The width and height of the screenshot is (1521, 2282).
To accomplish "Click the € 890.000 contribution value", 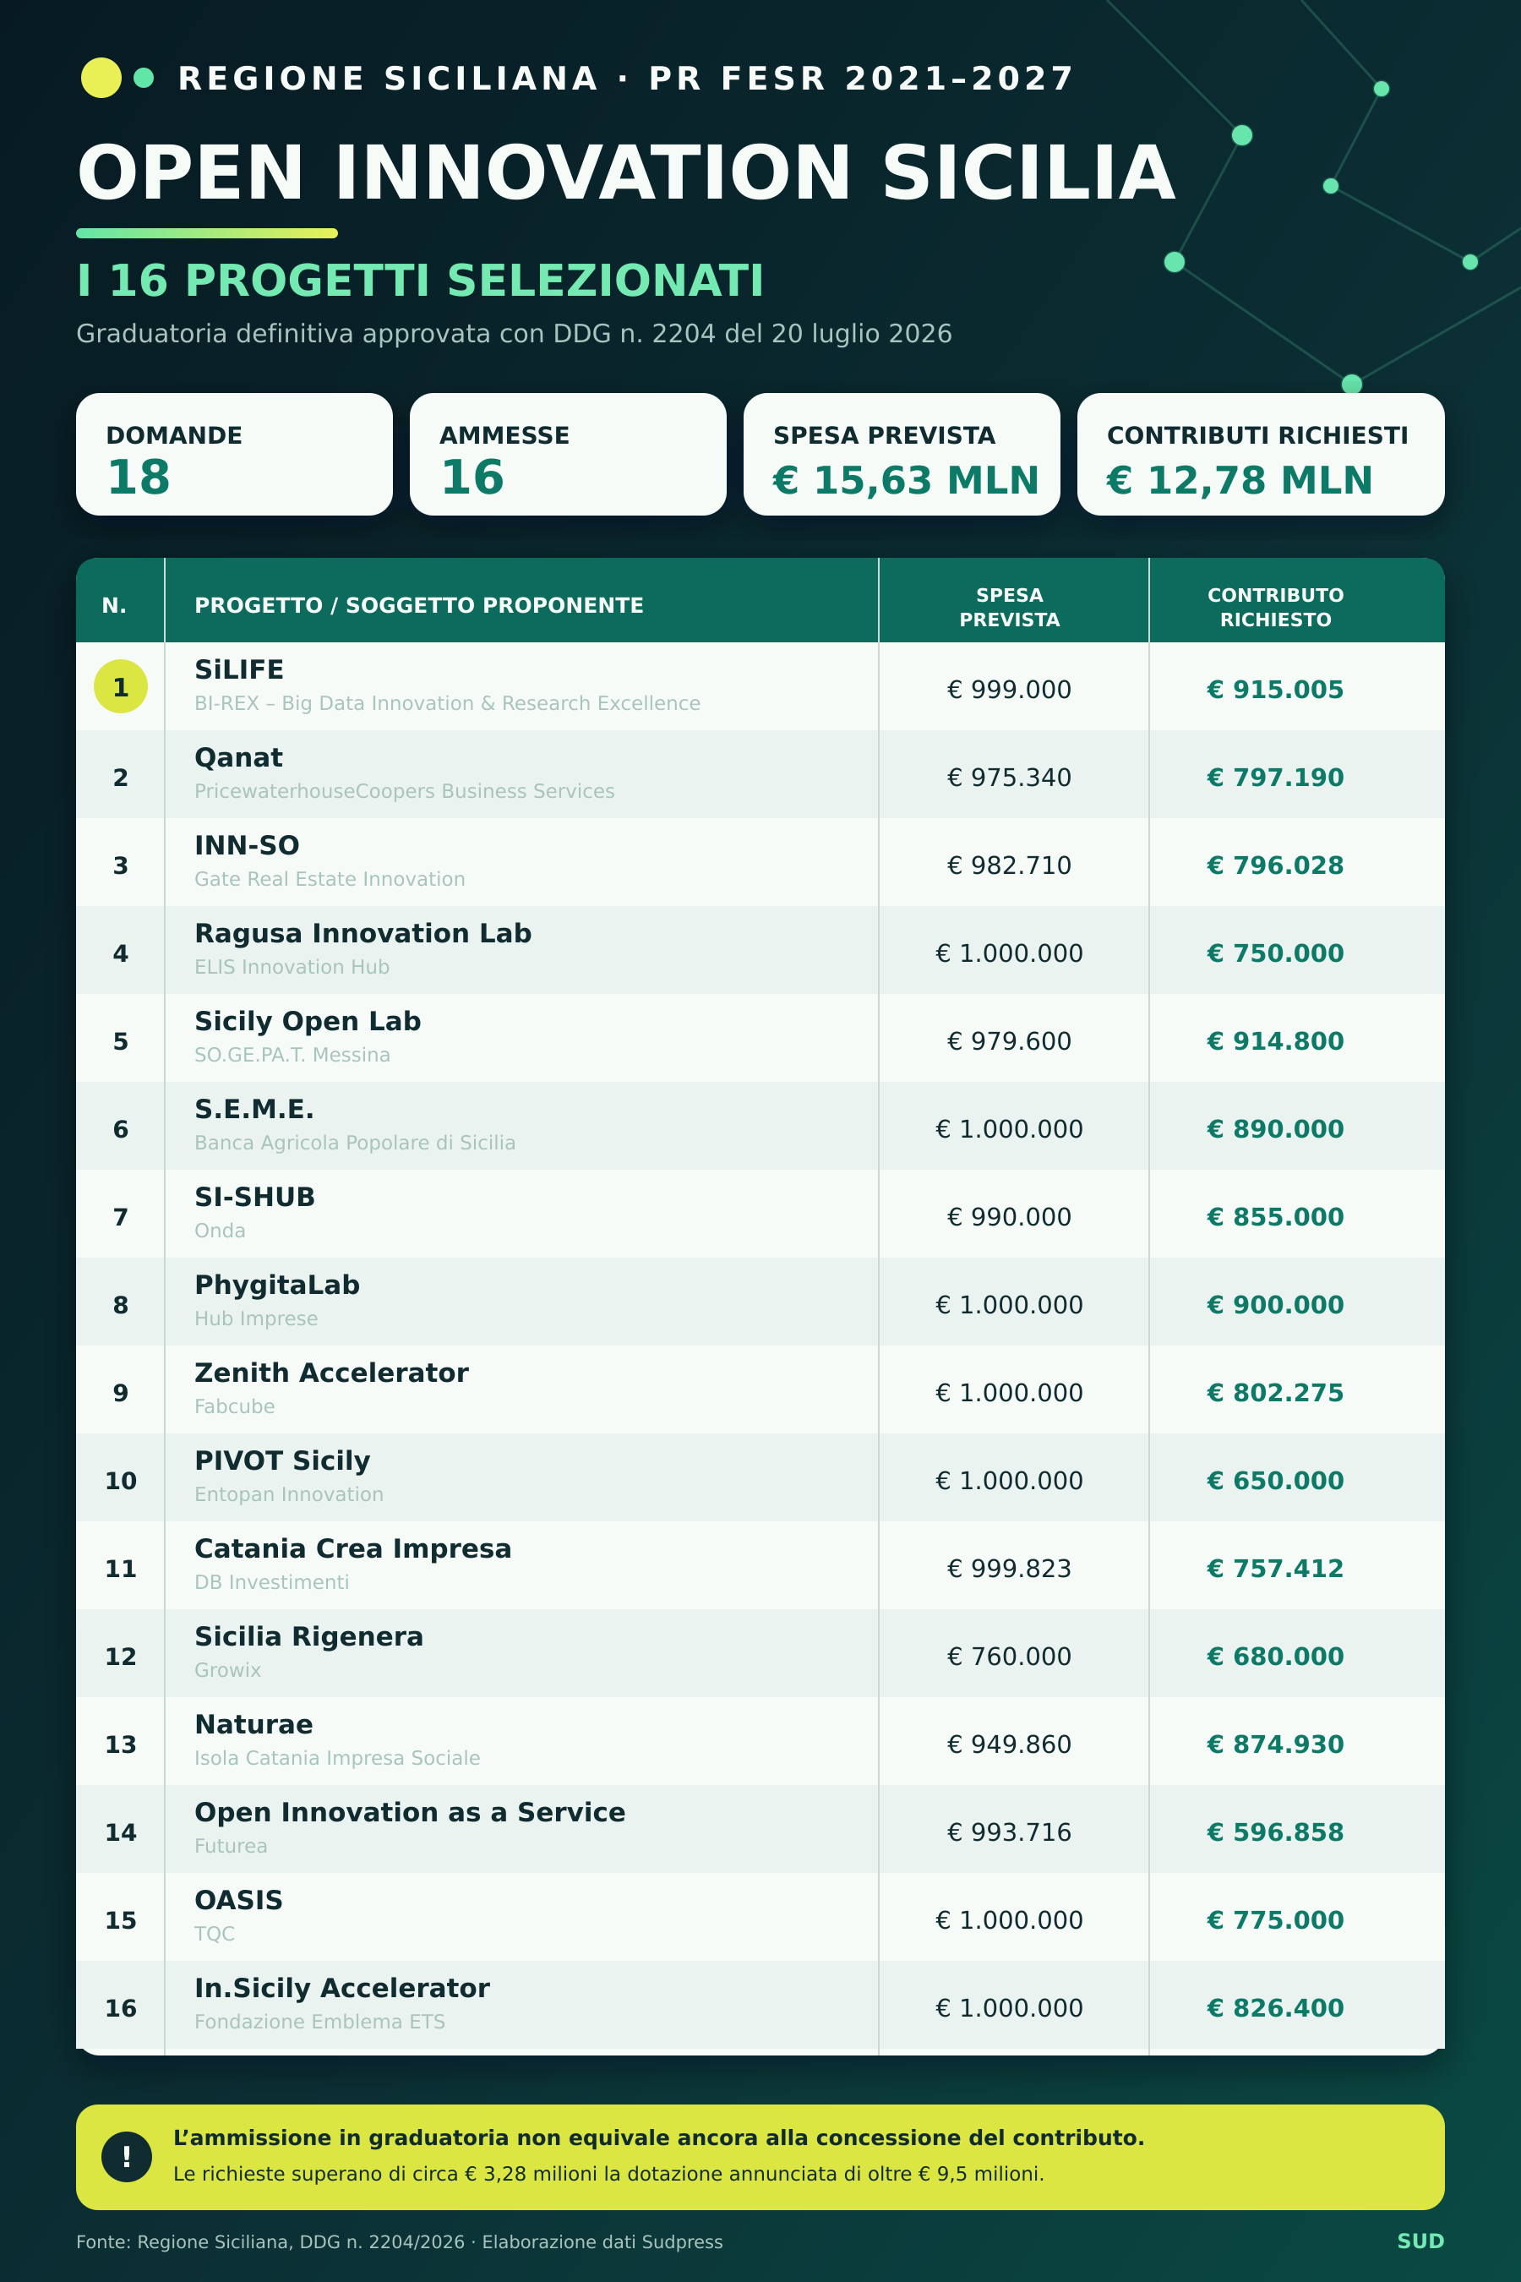I will click(1276, 1129).
